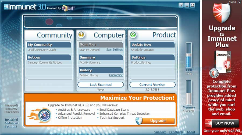Click Immunet Community Notices text

click(45, 63)
